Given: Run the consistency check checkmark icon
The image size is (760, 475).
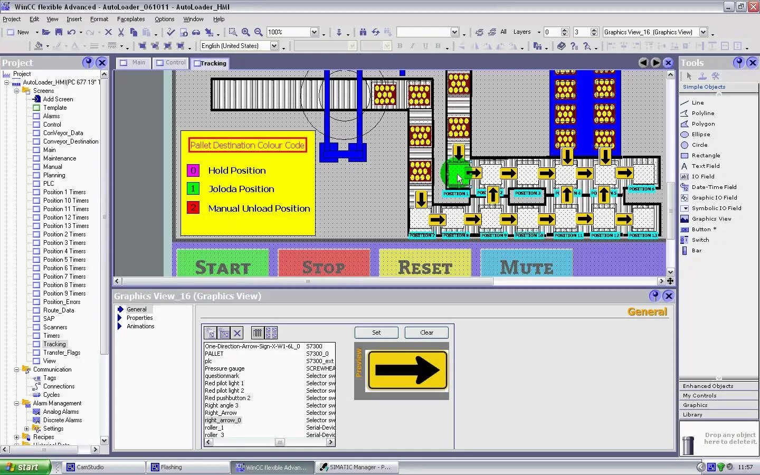Looking at the screenshot, I should (170, 32).
